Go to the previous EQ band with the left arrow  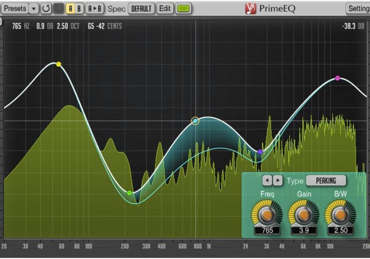[x=267, y=180]
